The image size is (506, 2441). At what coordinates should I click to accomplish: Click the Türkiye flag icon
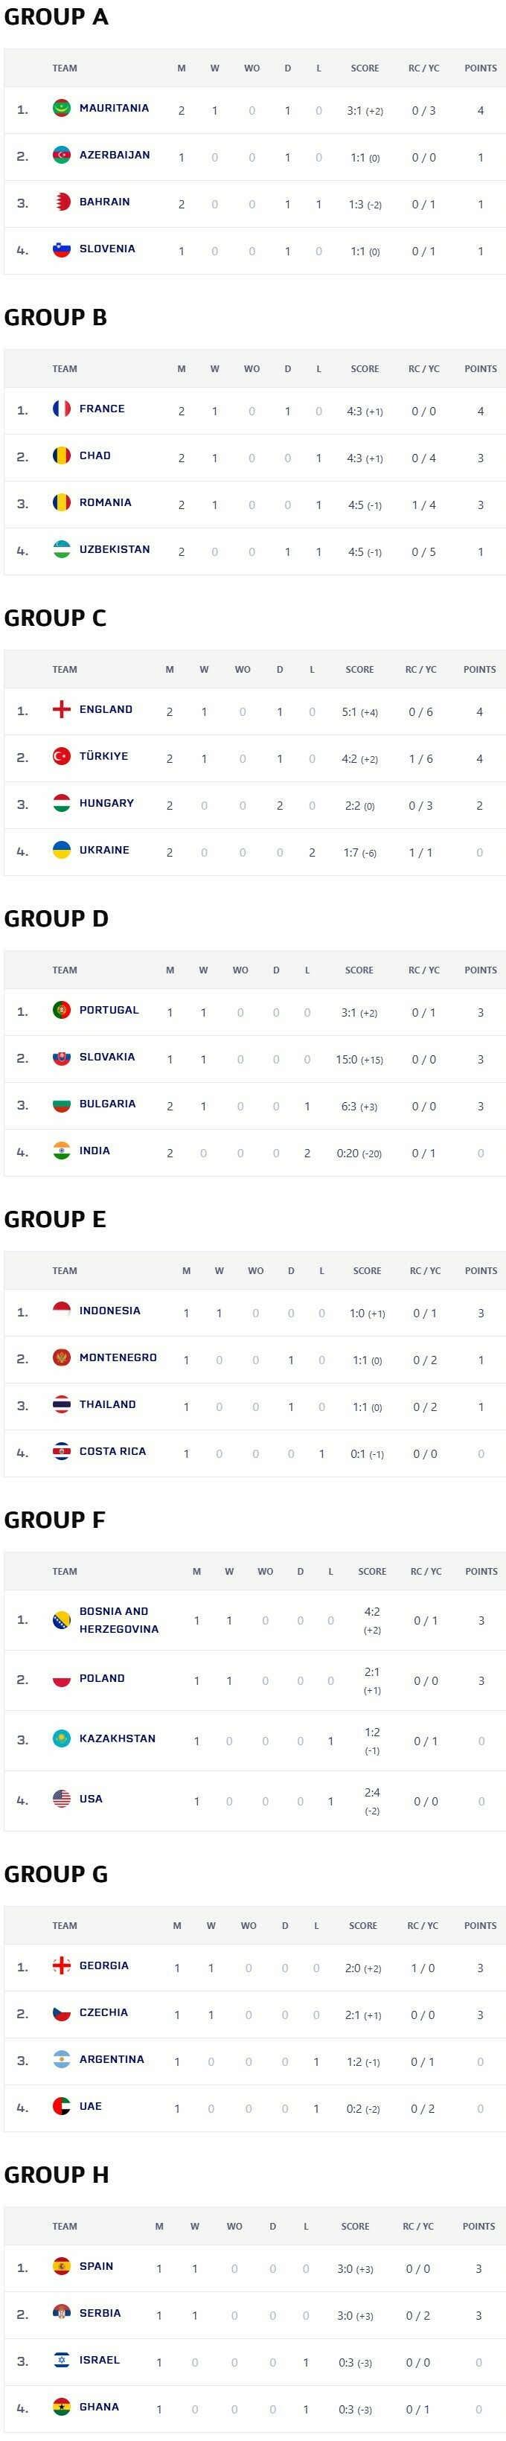(62, 756)
